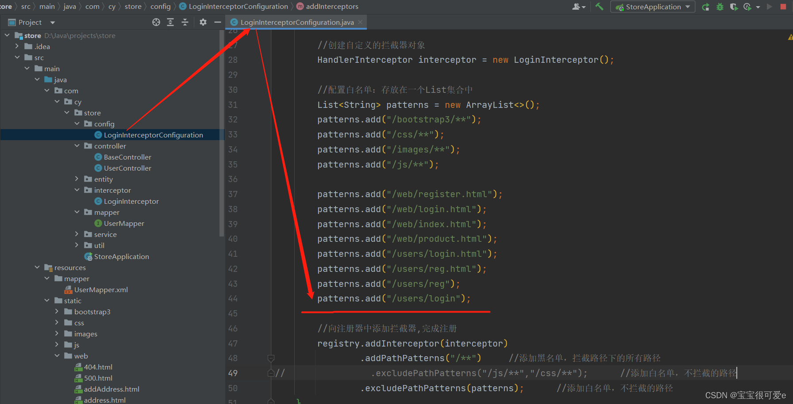Select the mapper package under store
The height and width of the screenshot is (404, 793).
coord(107,212)
